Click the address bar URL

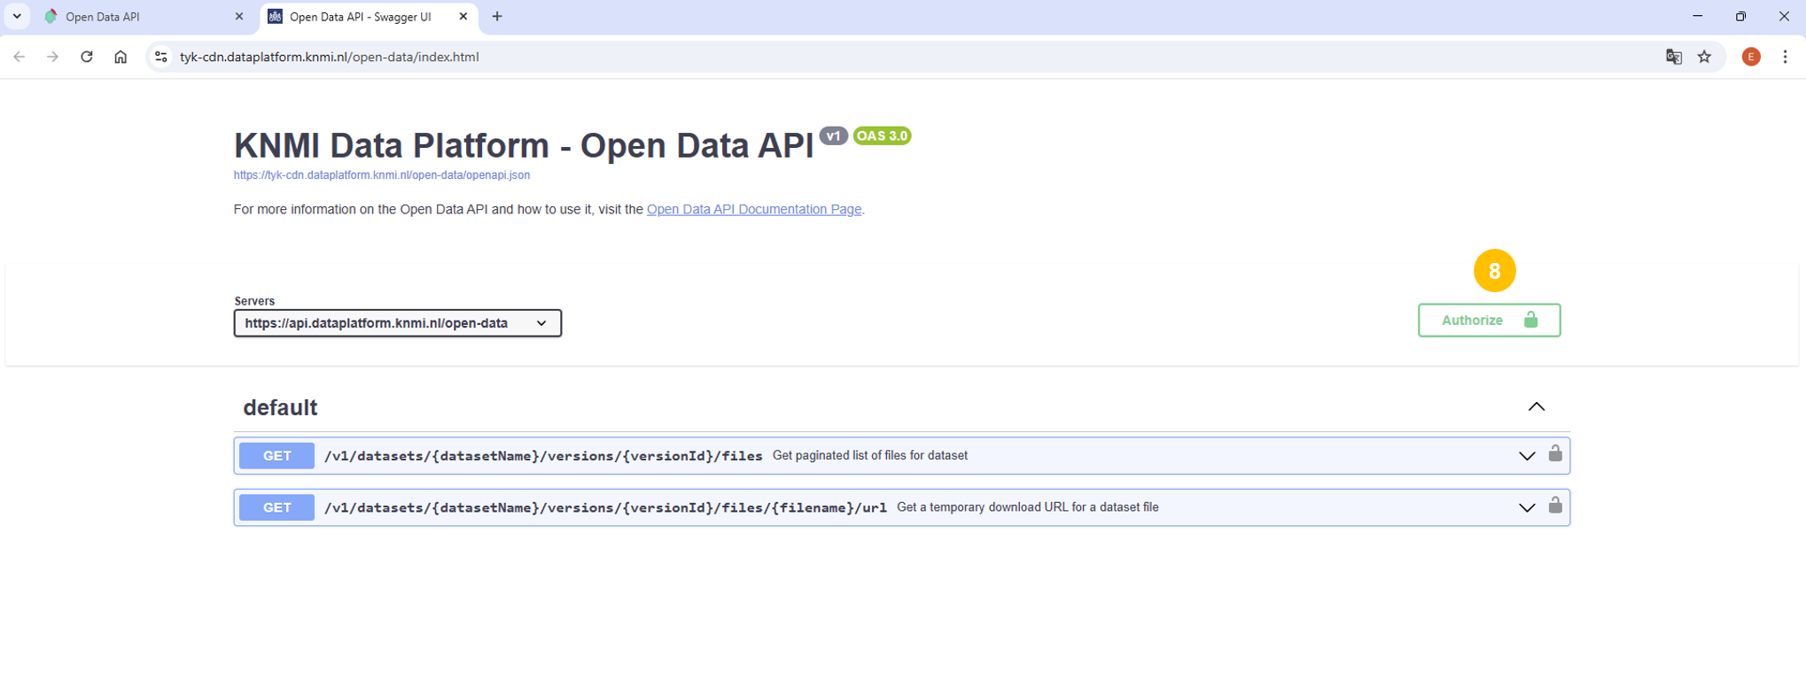pyautogui.click(x=329, y=57)
